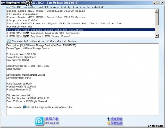Image resolution: width=165 pixels, height=128 pixels.
Task: Minimize the window
Action: [x=154, y=3]
